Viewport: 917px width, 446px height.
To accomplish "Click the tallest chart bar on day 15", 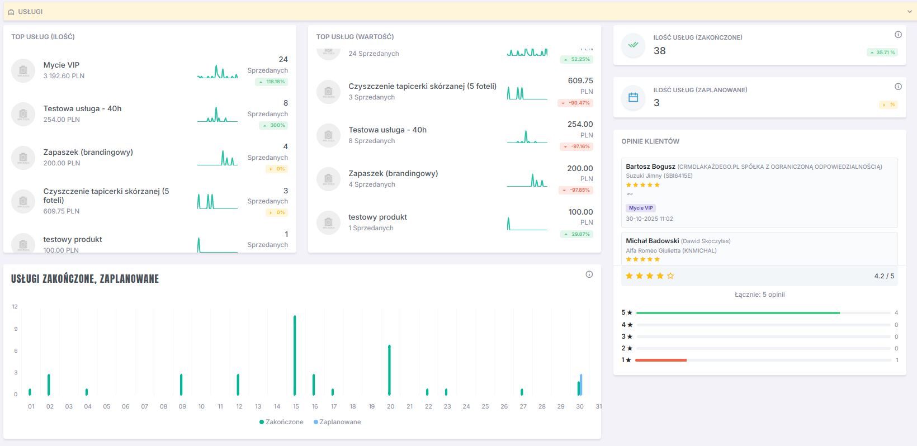I will [295, 355].
